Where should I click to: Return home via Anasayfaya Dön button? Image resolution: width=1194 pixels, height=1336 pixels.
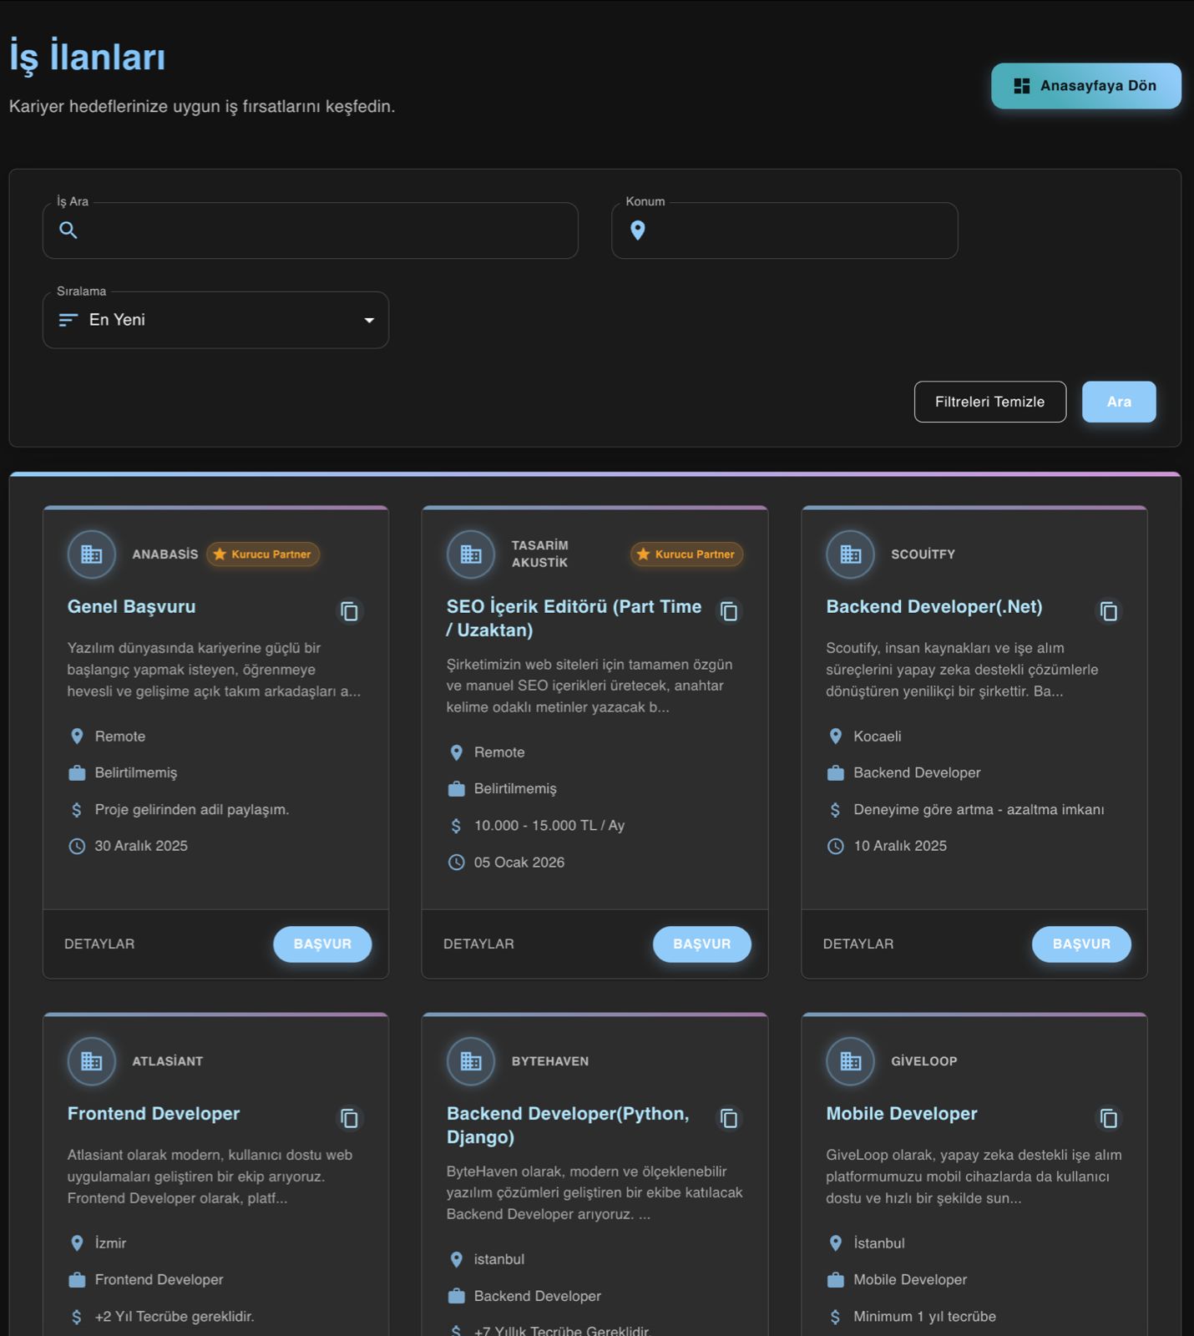tap(1085, 86)
